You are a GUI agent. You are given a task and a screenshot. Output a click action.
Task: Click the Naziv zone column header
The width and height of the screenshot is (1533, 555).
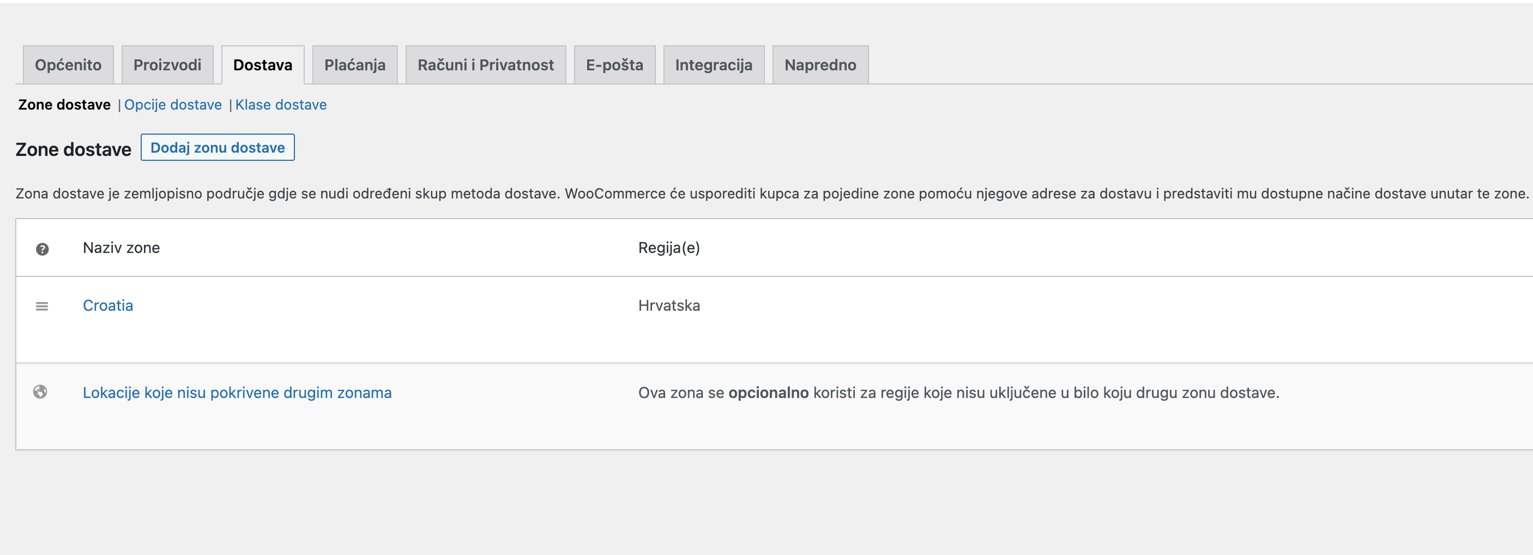pyautogui.click(x=122, y=248)
